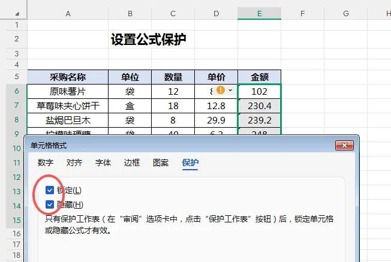Click the title cell 设置公式保护
Viewport: 391px width, 262px height.
point(148,40)
